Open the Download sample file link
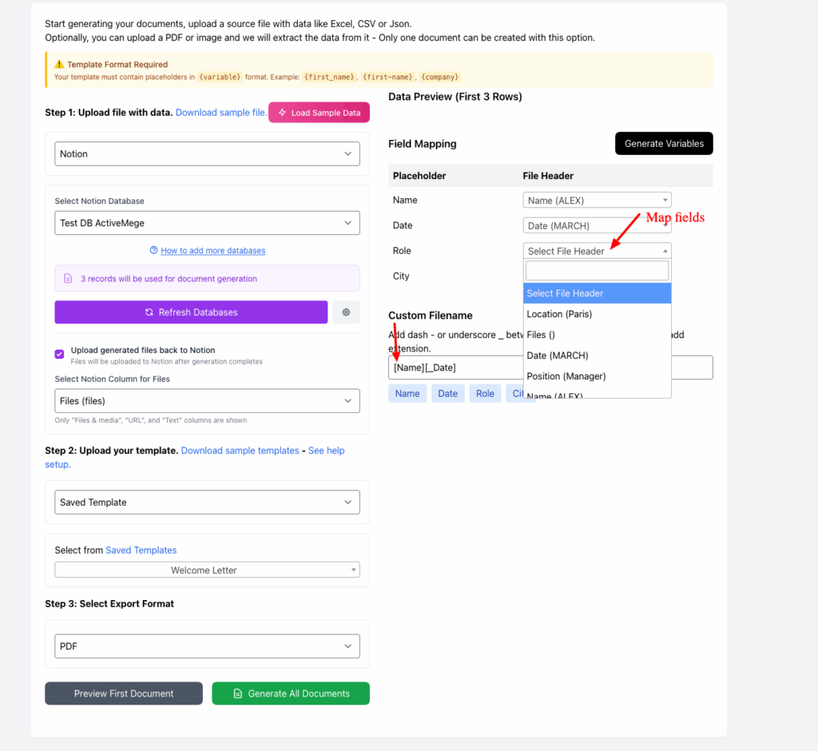818x751 pixels. [x=221, y=113]
